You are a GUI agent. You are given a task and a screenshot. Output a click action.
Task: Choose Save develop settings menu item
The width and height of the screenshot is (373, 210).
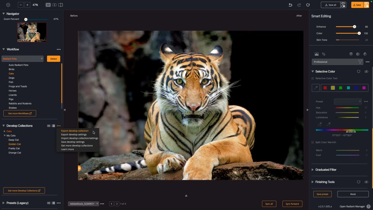[x=73, y=142]
